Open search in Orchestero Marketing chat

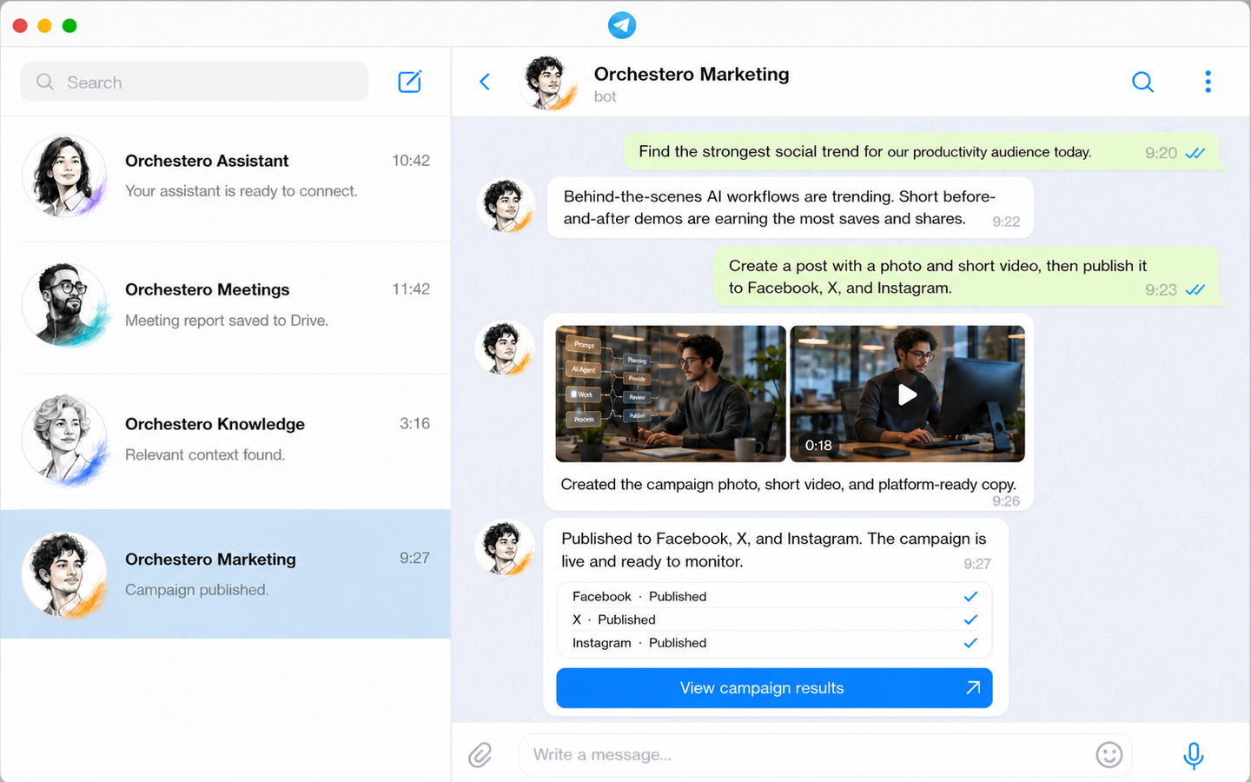[1142, 82]
